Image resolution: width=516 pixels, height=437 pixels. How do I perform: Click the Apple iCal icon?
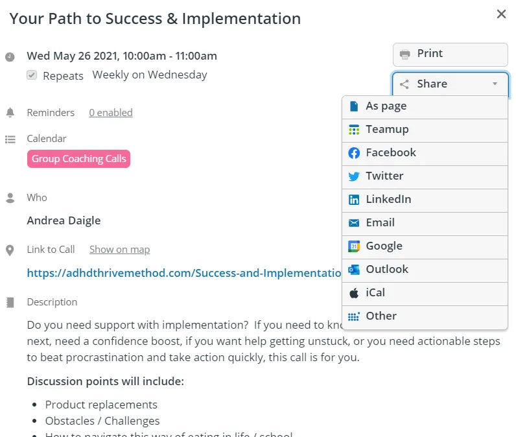354,293
